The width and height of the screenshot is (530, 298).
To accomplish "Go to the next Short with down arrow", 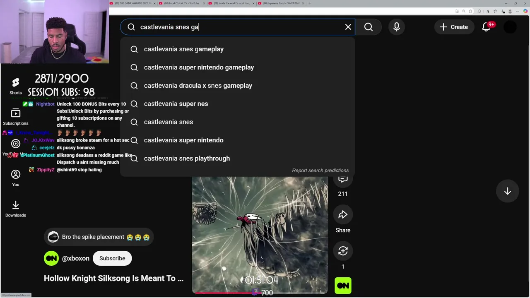I will (x=508, y=191).
